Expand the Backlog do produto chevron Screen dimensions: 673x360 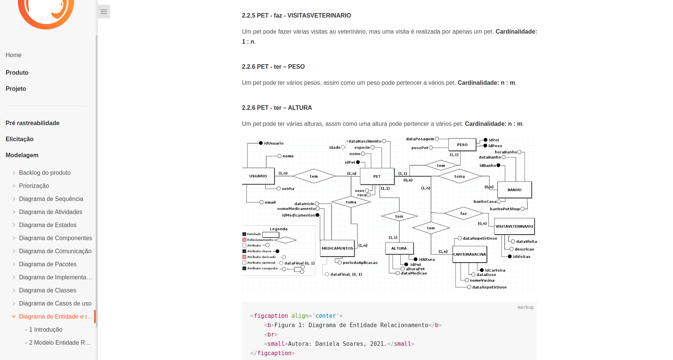click(14, 173)
